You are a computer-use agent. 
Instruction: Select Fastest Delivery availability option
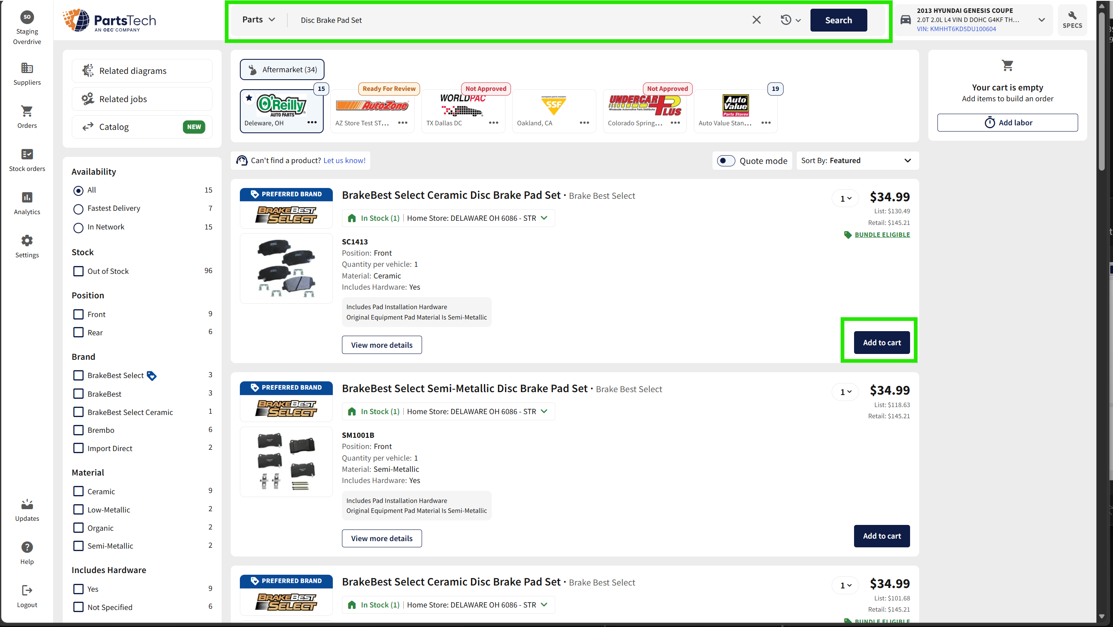click(78, 209)
